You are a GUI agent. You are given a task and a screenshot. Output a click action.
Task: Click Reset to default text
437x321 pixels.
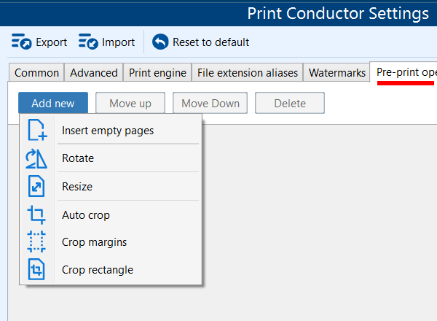210,42
